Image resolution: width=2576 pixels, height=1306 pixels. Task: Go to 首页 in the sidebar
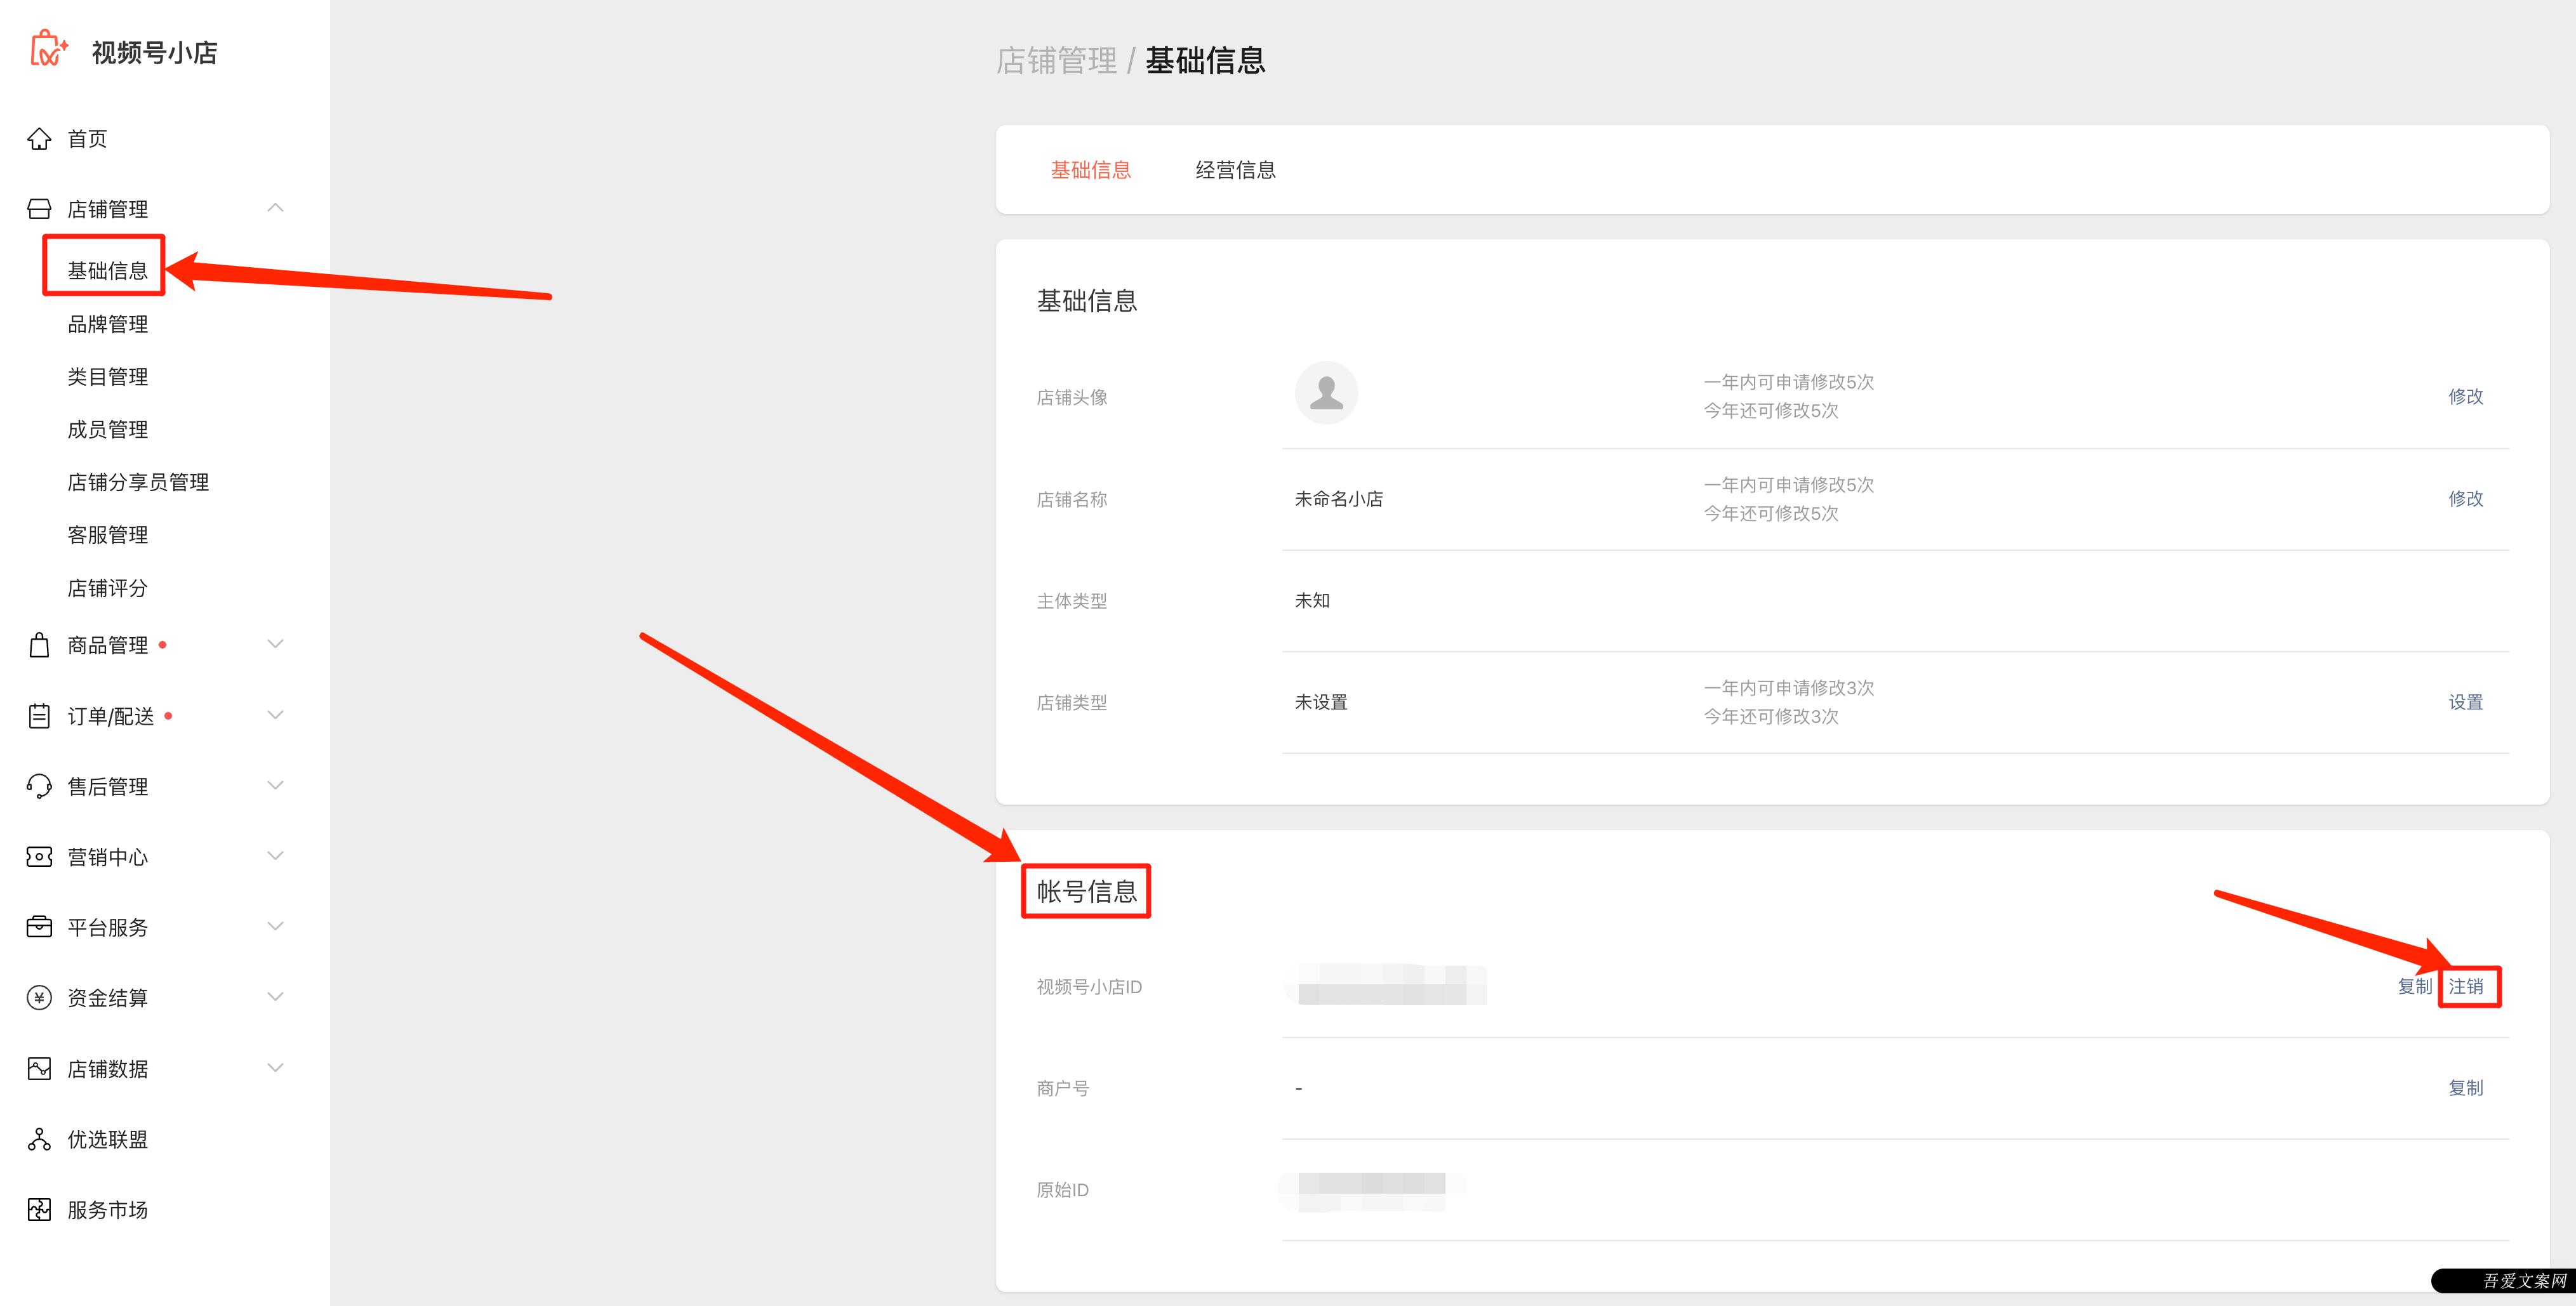point(87,139)
